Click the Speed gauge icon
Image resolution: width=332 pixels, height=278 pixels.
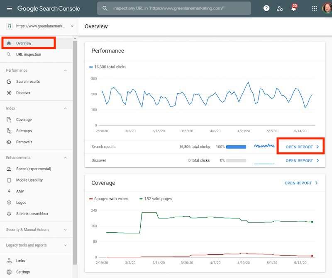[9, 169]
